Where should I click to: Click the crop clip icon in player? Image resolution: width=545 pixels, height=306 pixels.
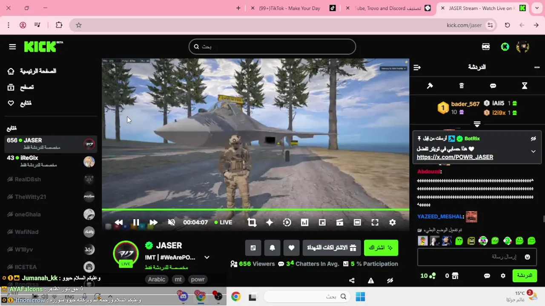(x=252, y=222)
